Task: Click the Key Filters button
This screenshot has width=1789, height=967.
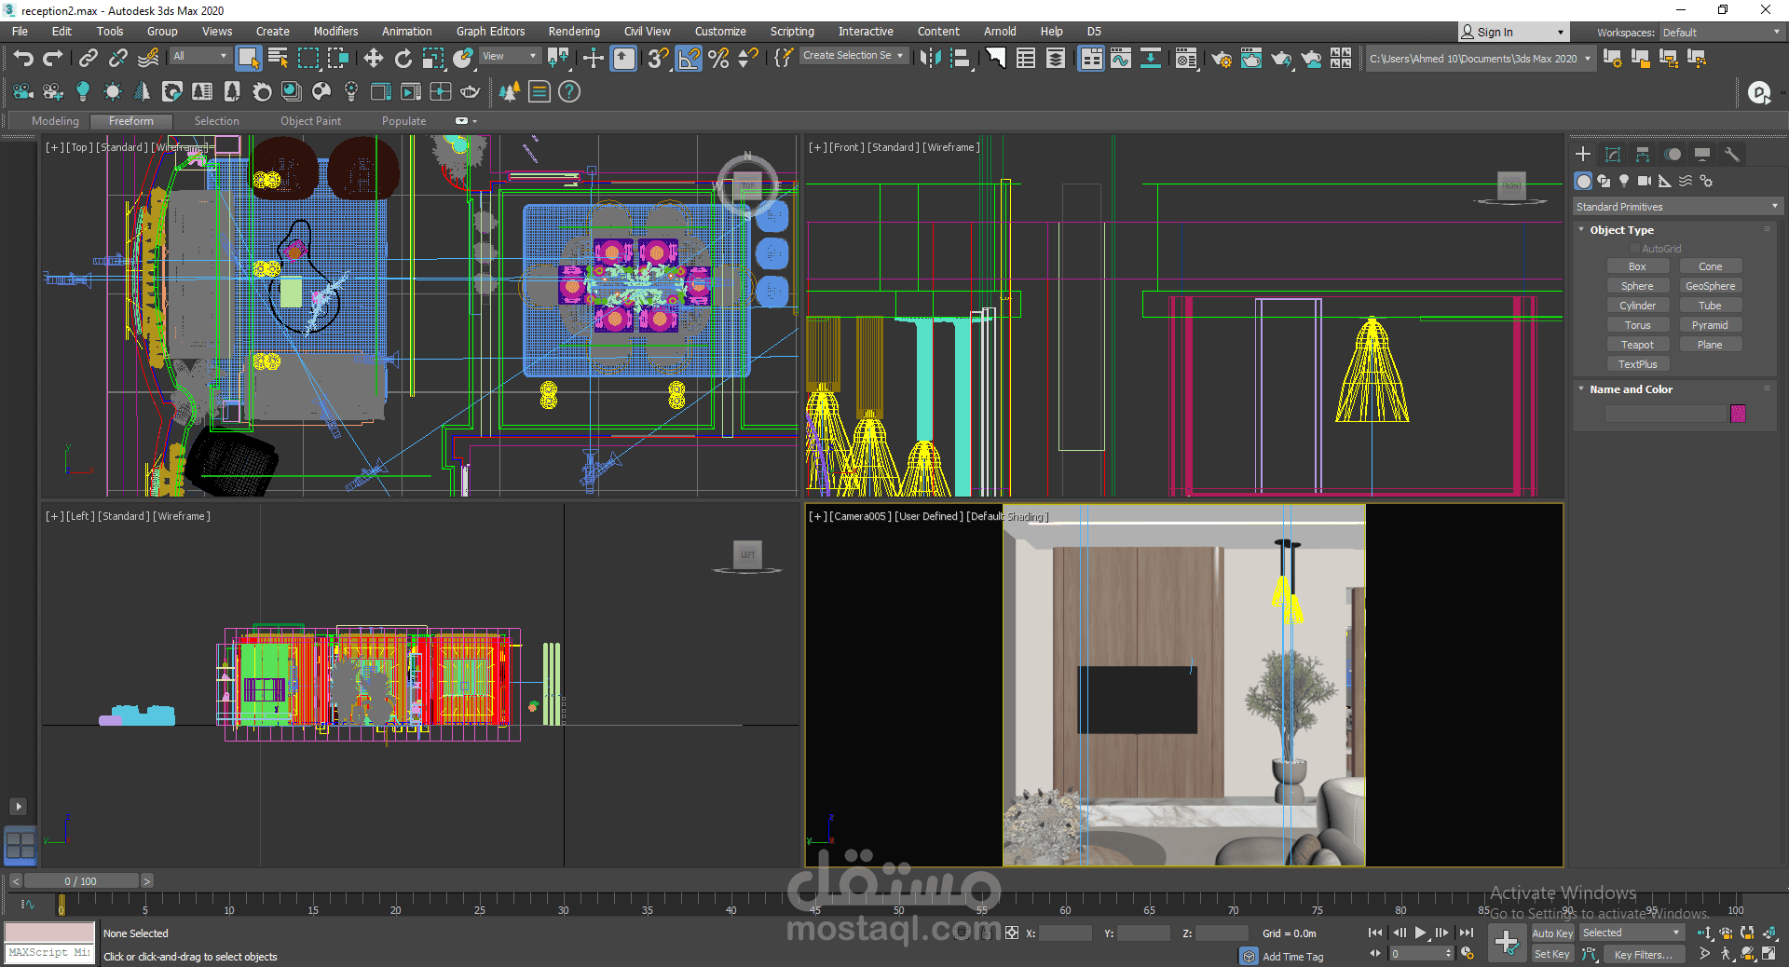Action: point(1643,954)
